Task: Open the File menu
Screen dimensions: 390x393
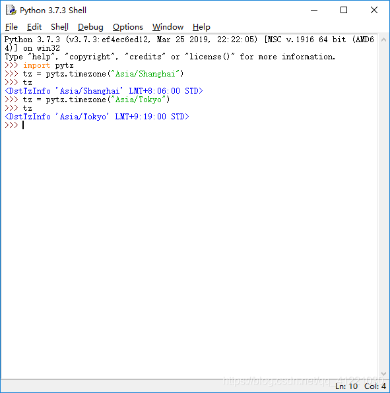Action: coord(11,27)
